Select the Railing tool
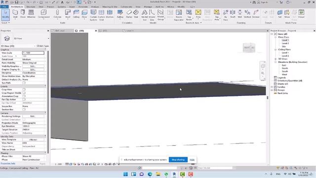 120,14
